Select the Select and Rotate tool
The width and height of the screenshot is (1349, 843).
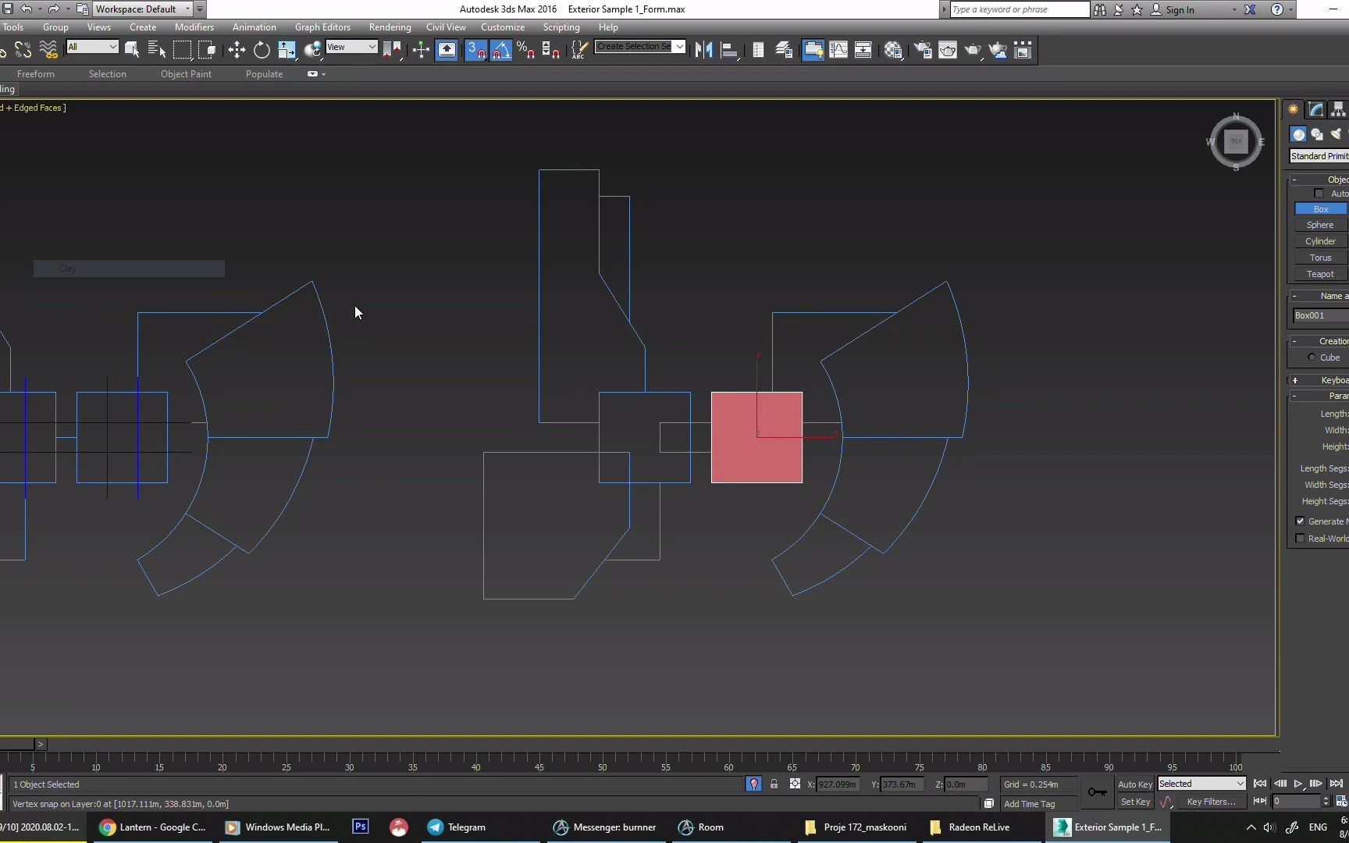(x=262, y=49)
